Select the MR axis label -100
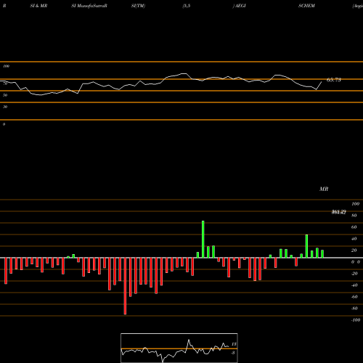 [x=356, y=320]
